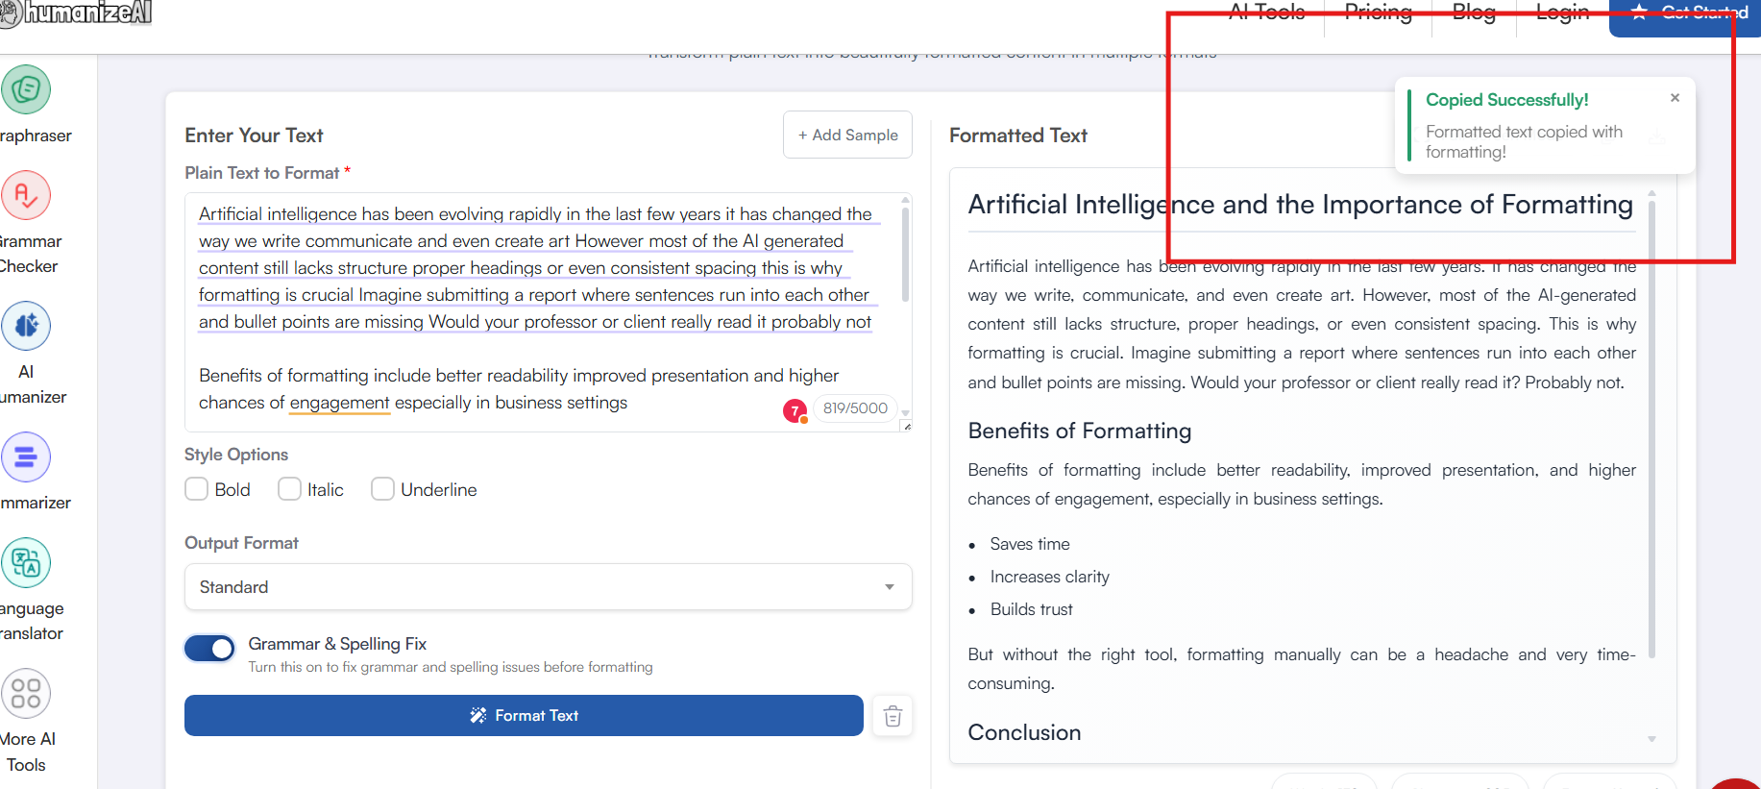
Task: Open the Paraphraser tool icon
Action: (x=26, y=90)
